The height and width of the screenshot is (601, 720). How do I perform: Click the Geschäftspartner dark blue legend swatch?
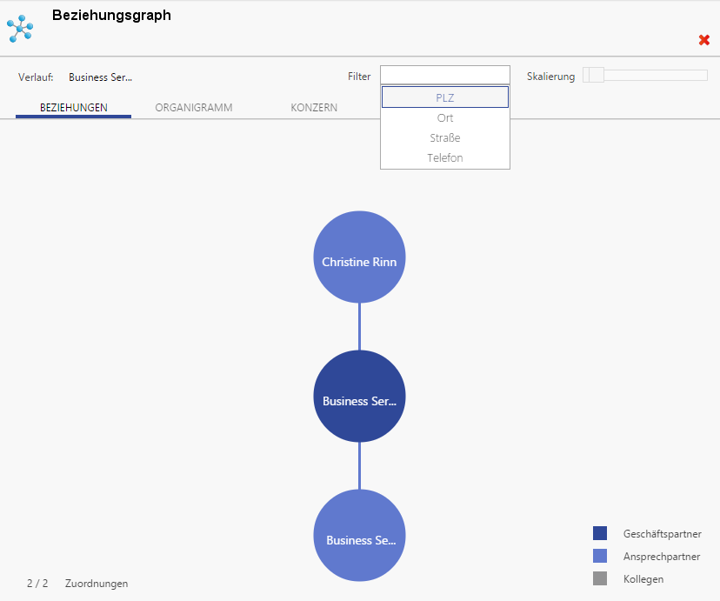[x=600, y=534]
